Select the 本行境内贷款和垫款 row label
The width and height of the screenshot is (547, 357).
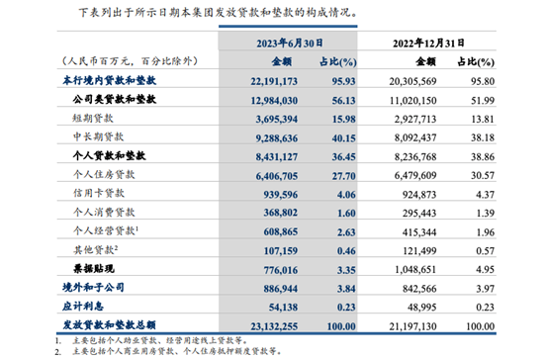109,80
